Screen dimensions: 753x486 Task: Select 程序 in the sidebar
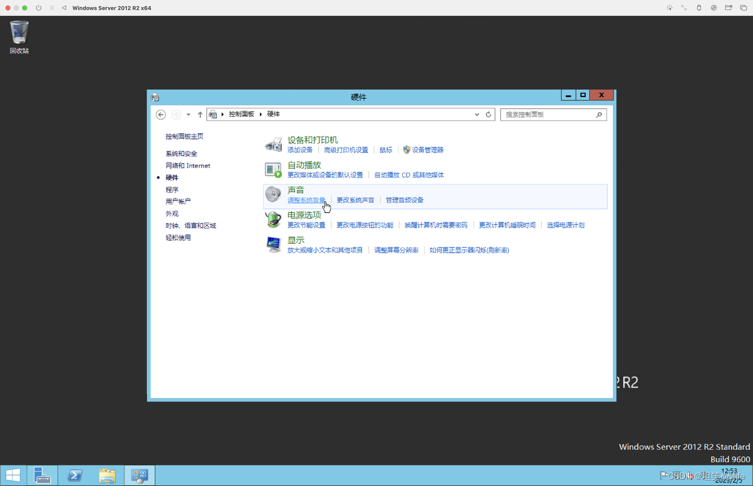pyautogui.click(x=172, y=189)
